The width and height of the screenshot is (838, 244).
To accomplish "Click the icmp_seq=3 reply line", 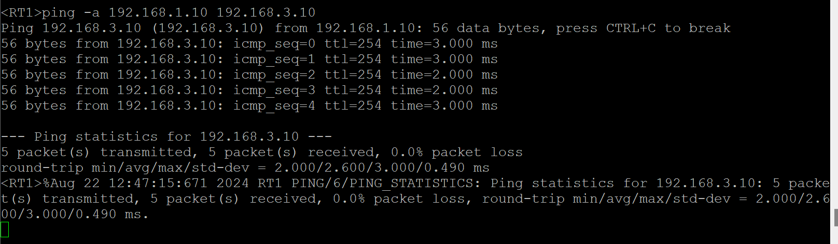I will pyautogui.click(x=249, y=90).
